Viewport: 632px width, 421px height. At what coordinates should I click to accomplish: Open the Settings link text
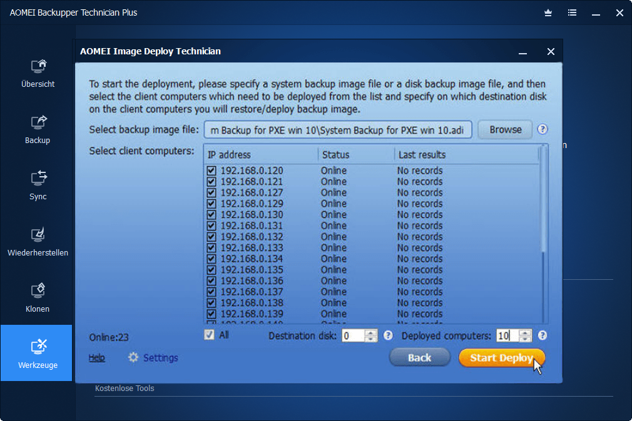click(x=160, y=357)
